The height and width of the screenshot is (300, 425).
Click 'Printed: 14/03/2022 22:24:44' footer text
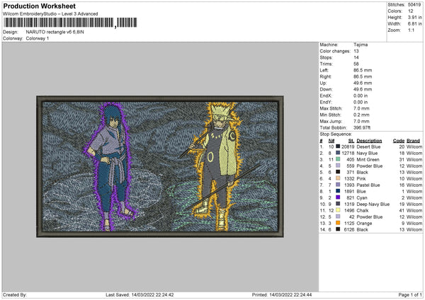(282, 295)
